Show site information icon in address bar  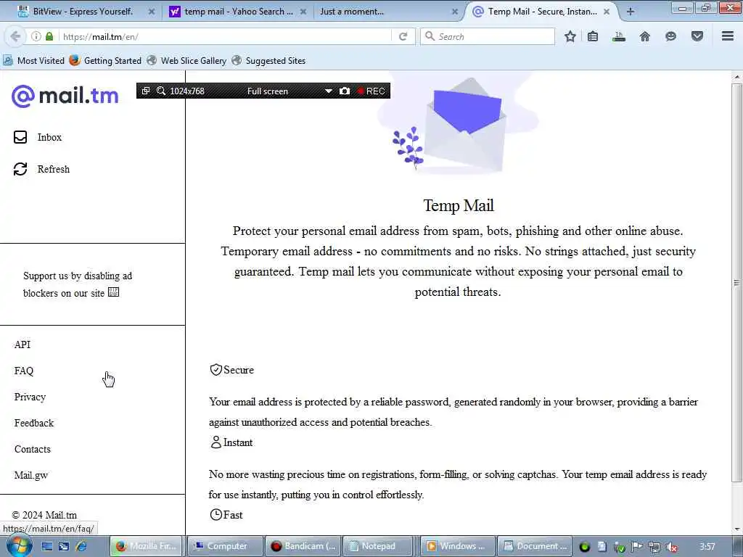pyautogui.click(x=36, y=36)
